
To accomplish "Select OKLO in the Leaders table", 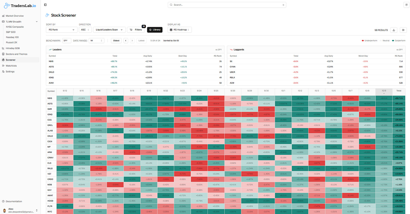I will 51,72.
